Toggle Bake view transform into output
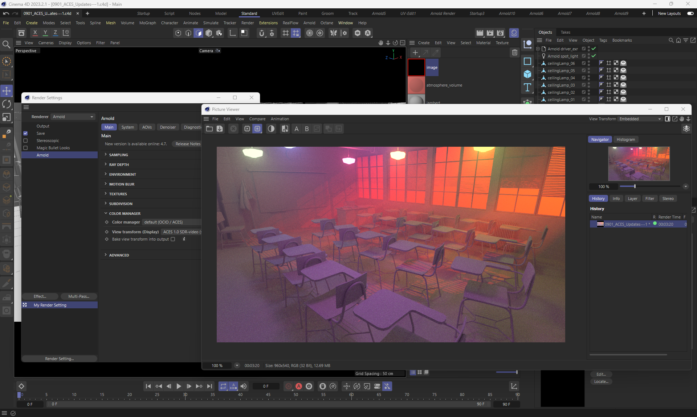The width and height of the screenshot is (697, 417). [x=173, y=239]
